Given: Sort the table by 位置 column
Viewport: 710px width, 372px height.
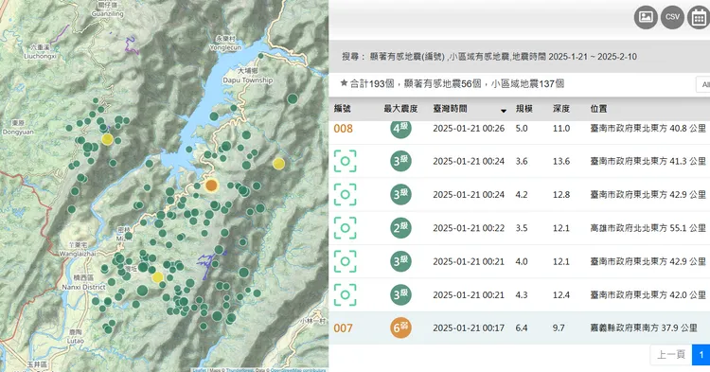Looking at the screenshot, I should pyautogui.click(x=598, y=109).
